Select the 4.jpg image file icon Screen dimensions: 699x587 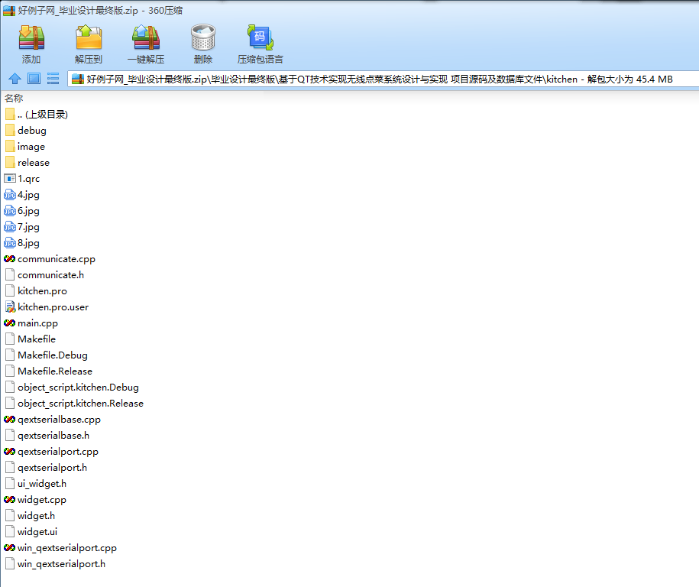(x=10, y=194)
